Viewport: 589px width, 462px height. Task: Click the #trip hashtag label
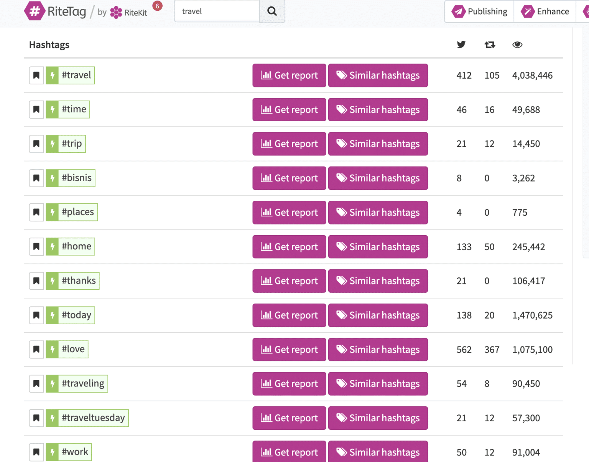71,144
